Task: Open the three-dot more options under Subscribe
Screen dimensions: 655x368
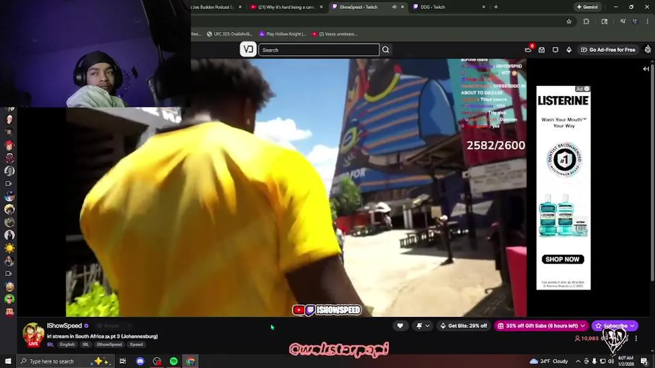Action: pos(636,338)
